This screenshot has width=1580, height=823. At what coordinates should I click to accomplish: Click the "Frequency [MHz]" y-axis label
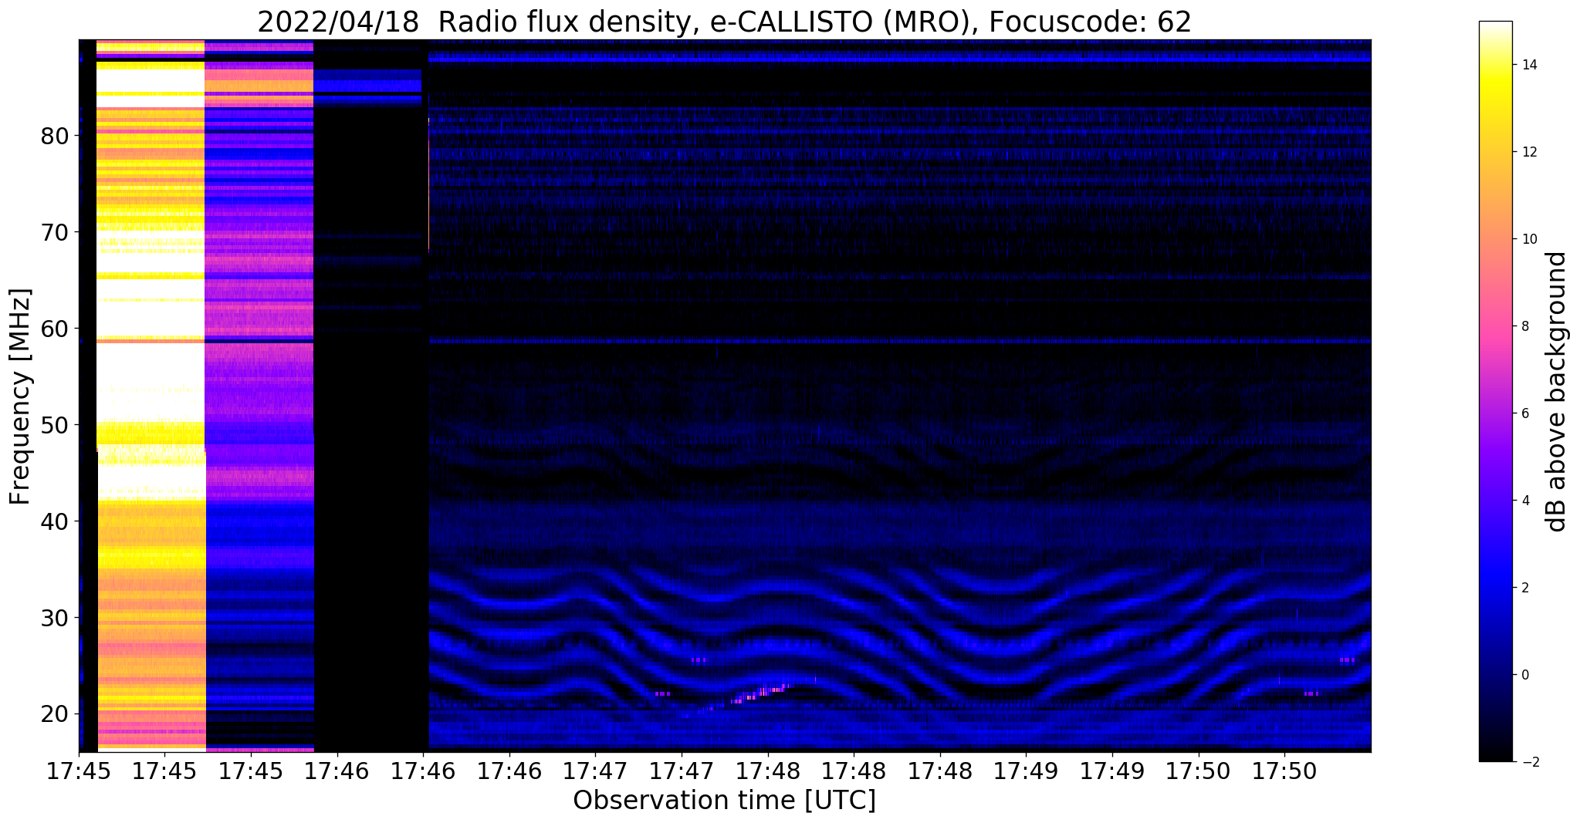(21, 396)
